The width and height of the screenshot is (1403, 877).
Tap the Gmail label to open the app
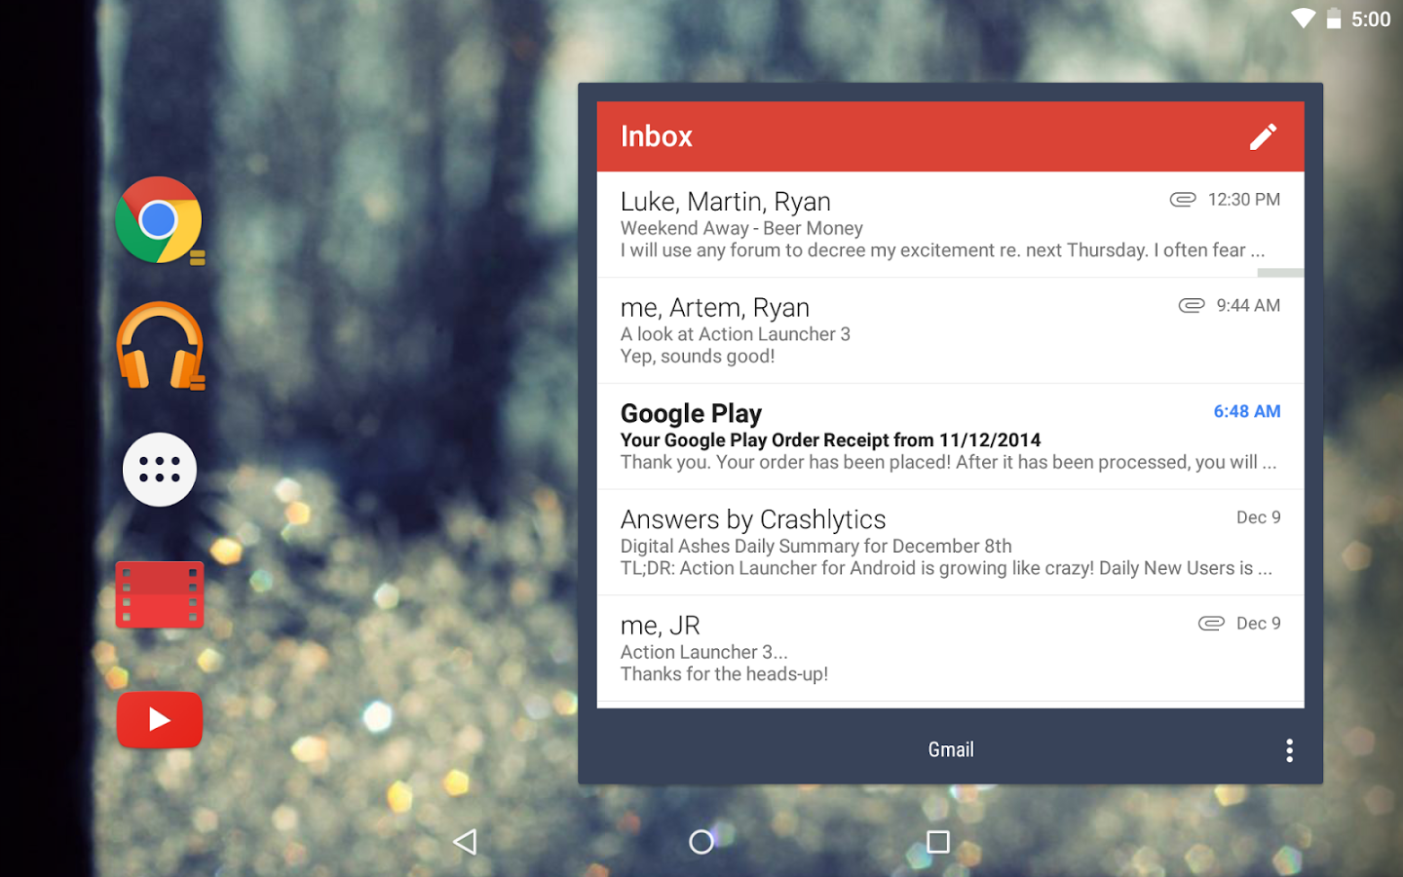[x=950, y=749]
